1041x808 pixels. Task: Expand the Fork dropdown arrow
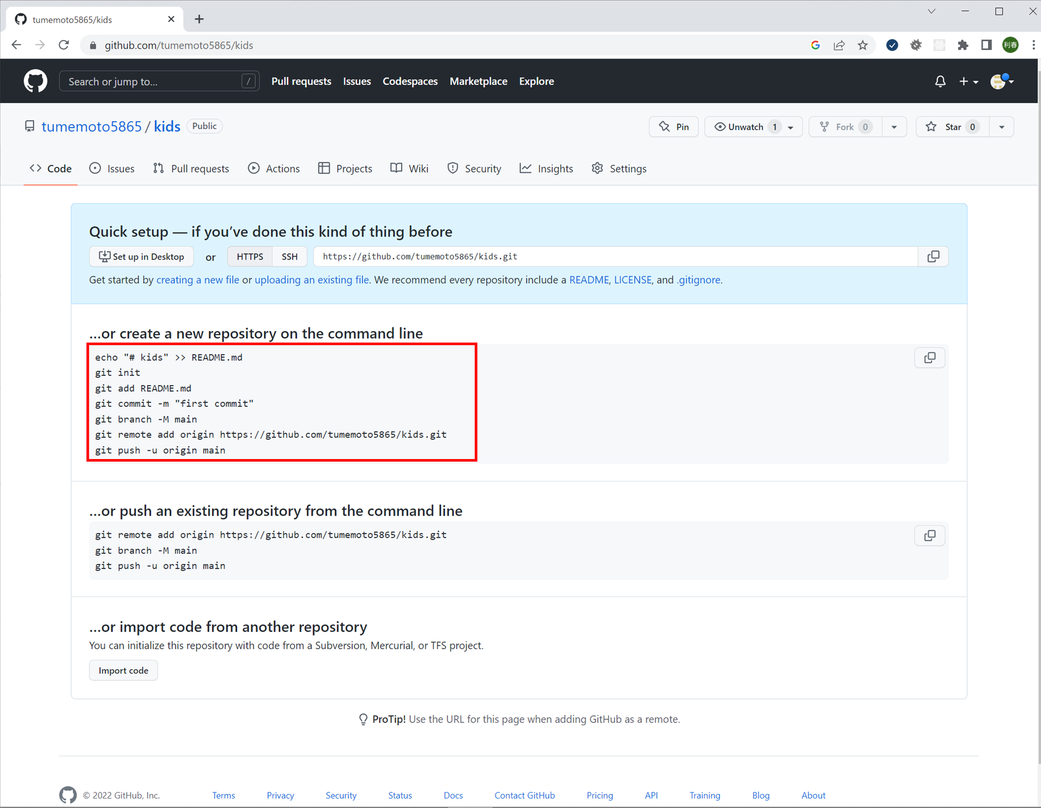894,126
